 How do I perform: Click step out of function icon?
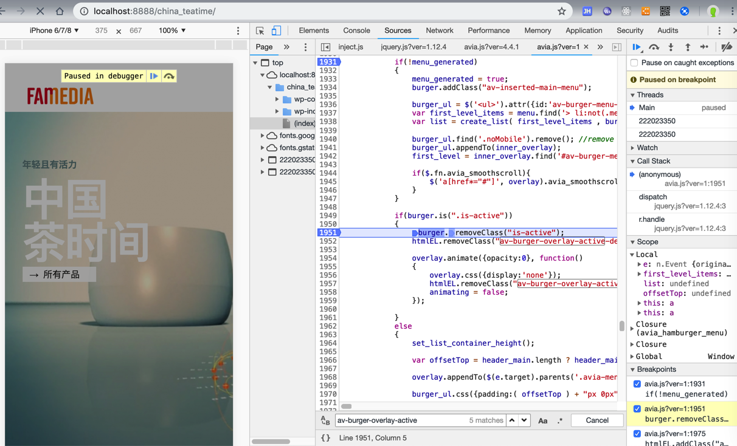(688, 47)
